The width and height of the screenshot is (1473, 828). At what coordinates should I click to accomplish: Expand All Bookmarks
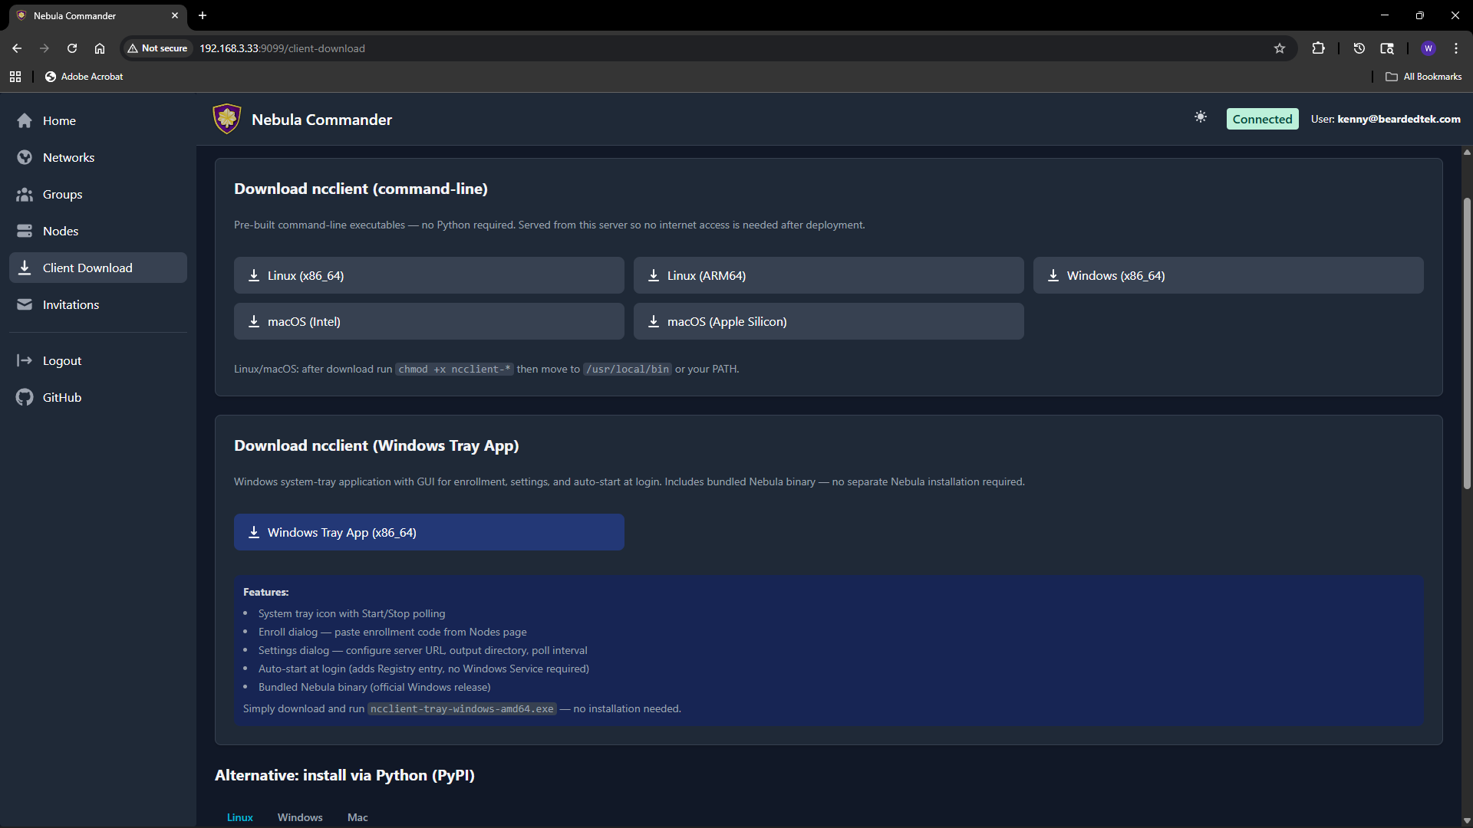pyautogui.click(x=1423, y=76)
